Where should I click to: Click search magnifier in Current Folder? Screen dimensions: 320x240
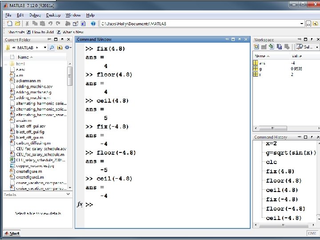click(x=52, y=48)
